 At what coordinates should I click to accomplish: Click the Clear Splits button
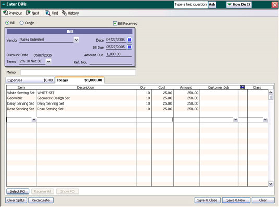pos(16,200)
